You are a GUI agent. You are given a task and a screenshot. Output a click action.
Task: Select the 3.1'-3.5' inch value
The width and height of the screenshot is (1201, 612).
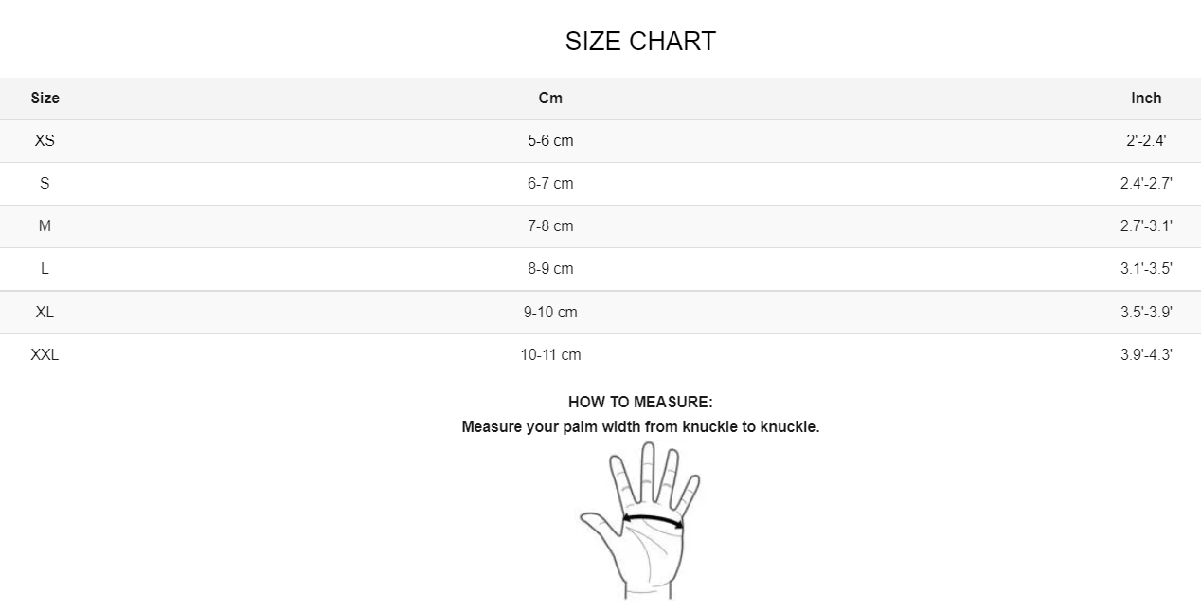click(1146, 268)
